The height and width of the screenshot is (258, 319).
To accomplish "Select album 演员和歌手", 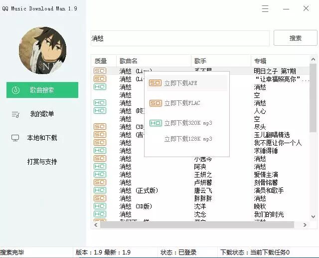I will [x=269, y=190].
